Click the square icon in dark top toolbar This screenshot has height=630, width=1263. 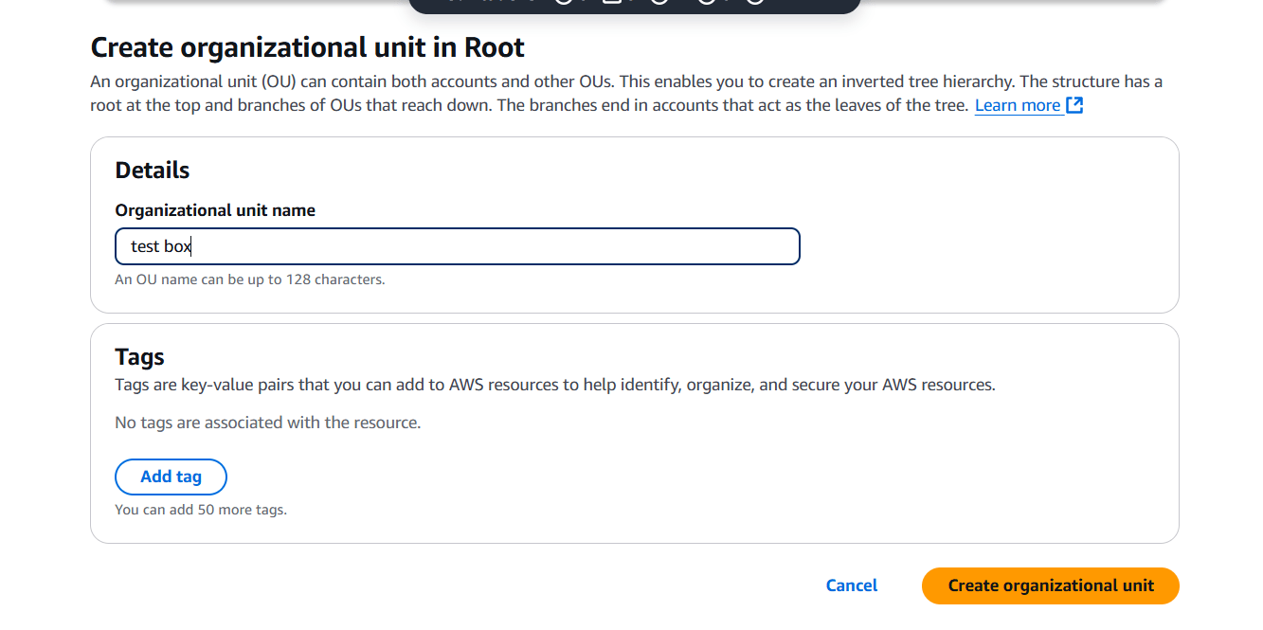(612, 2)
